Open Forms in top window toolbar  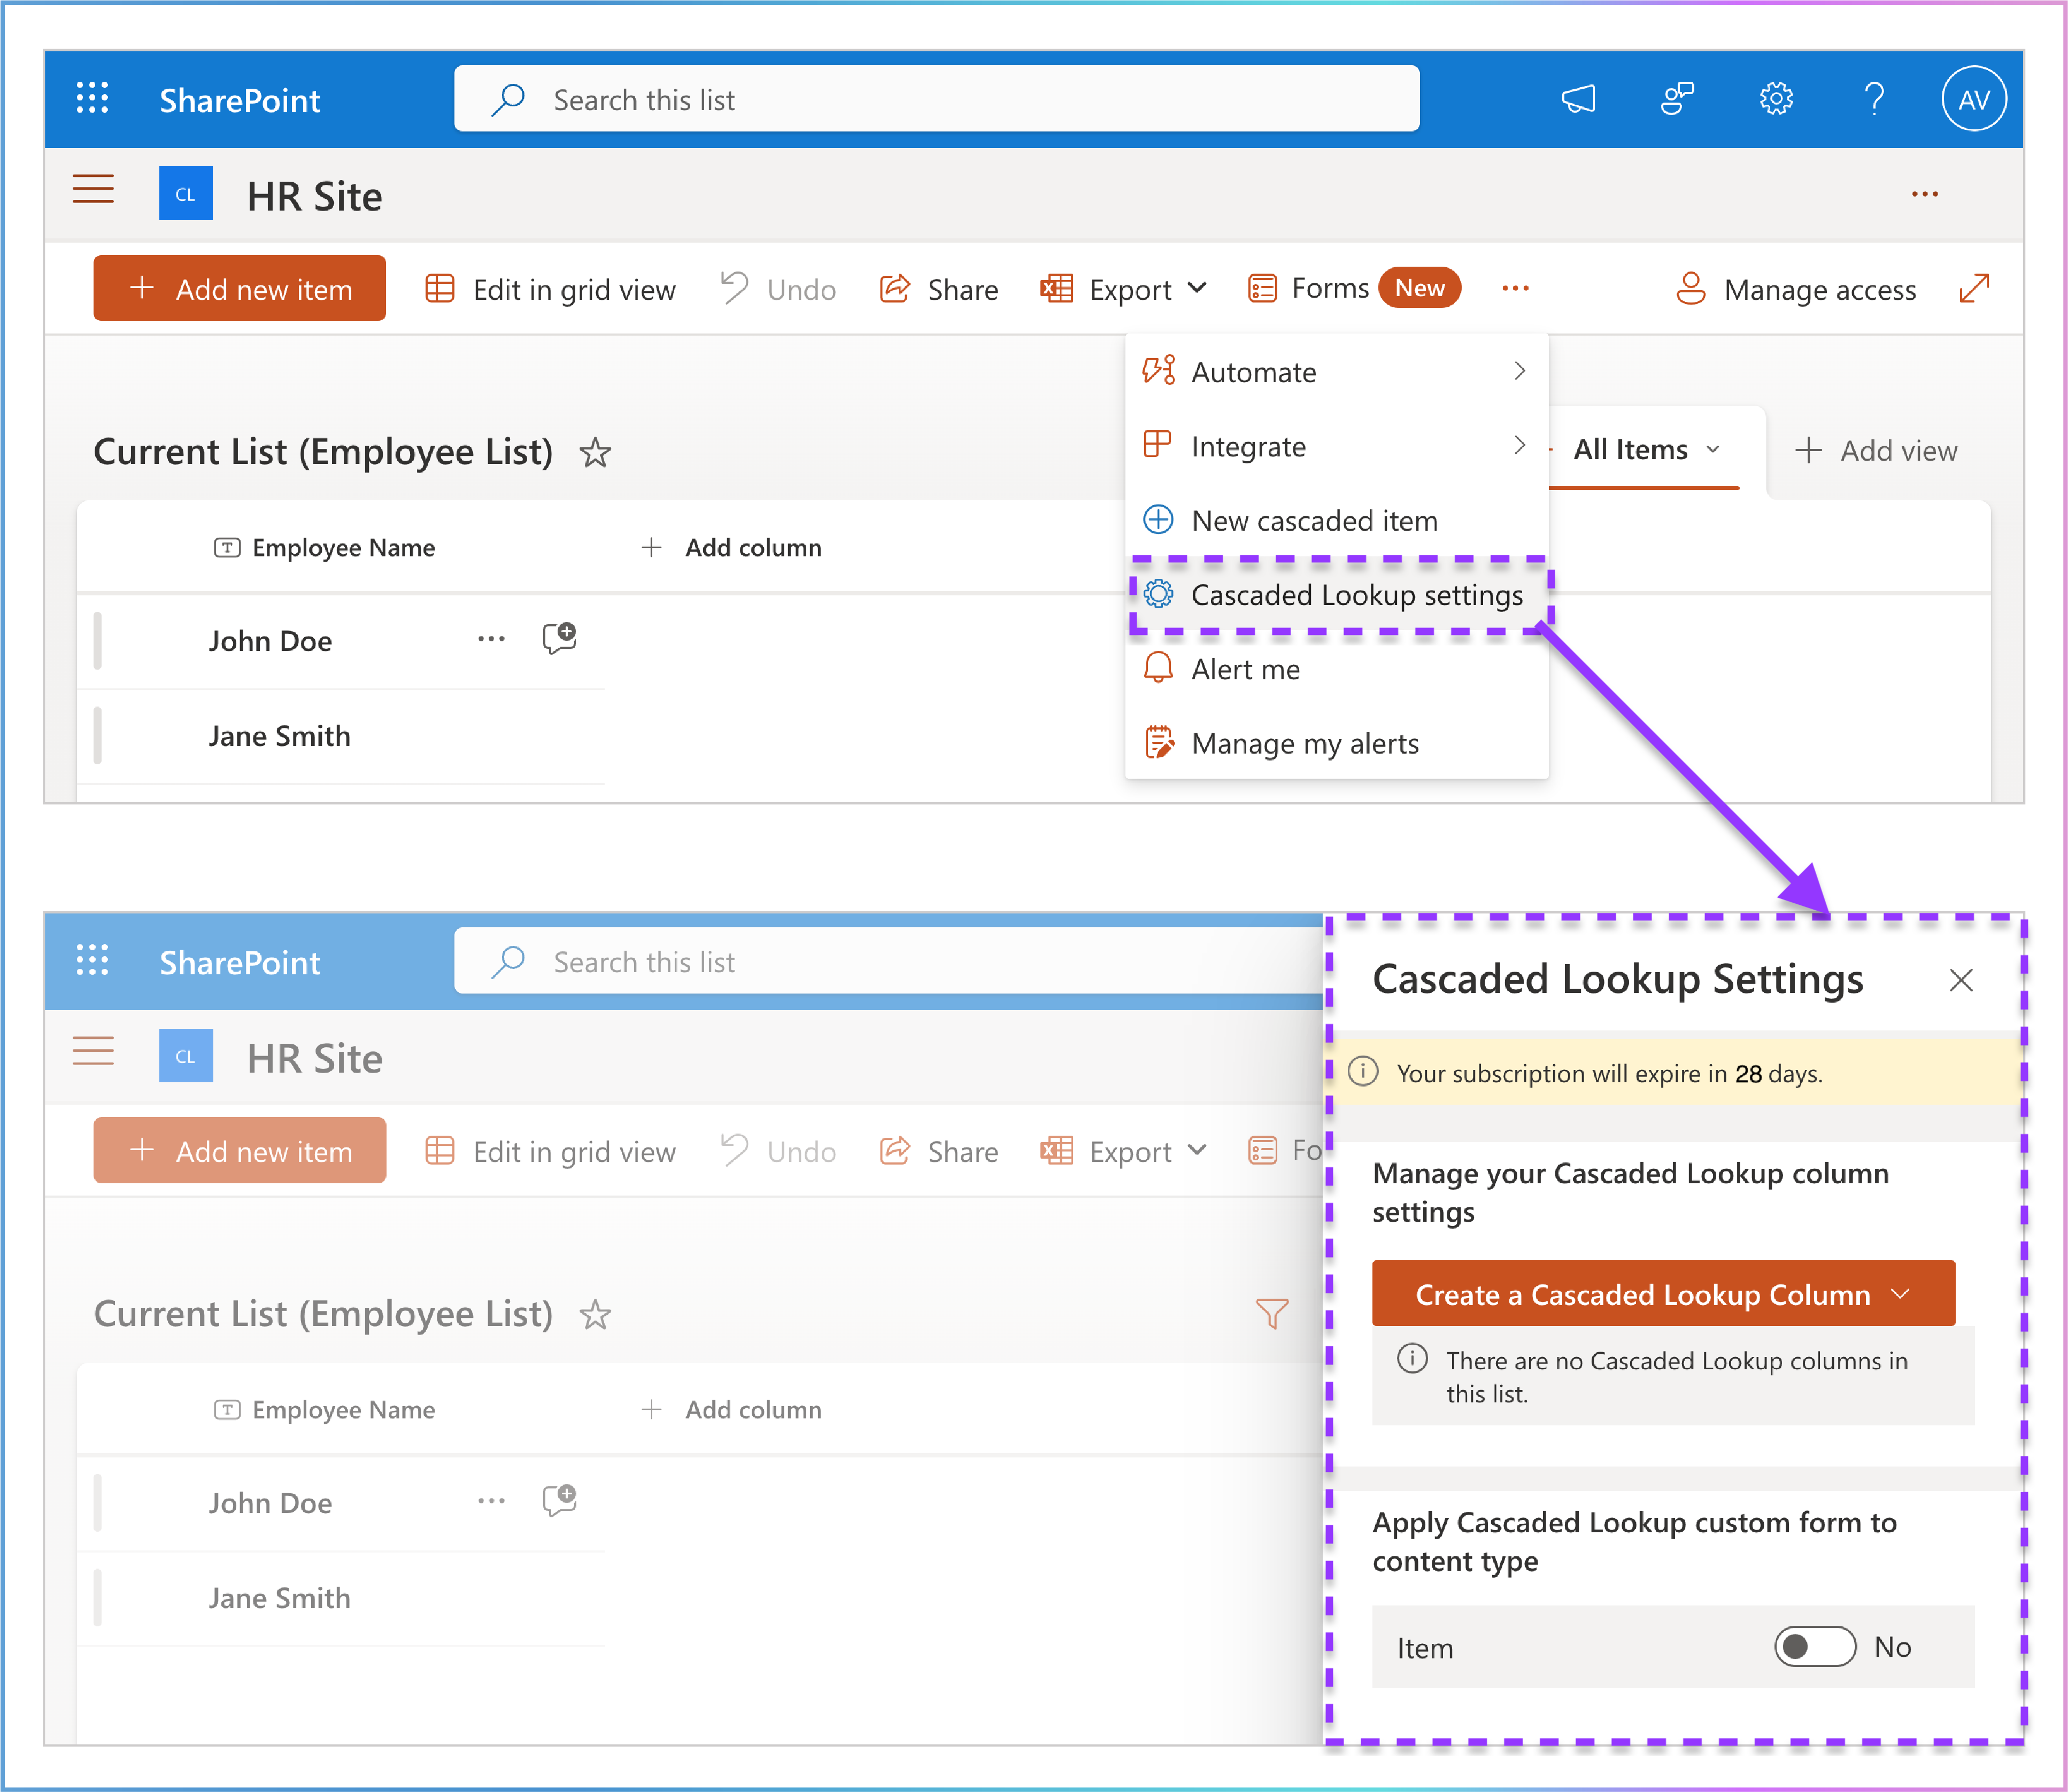[x=1309, y=288]
